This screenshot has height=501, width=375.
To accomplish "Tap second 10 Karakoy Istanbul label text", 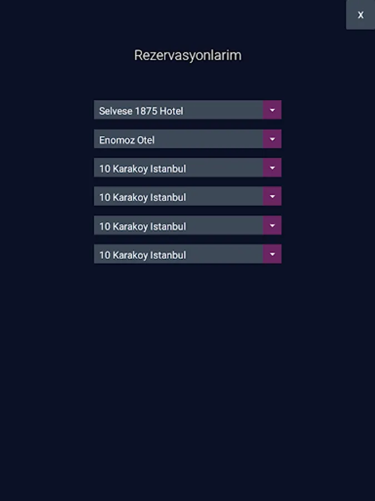I will click(143, 198).
